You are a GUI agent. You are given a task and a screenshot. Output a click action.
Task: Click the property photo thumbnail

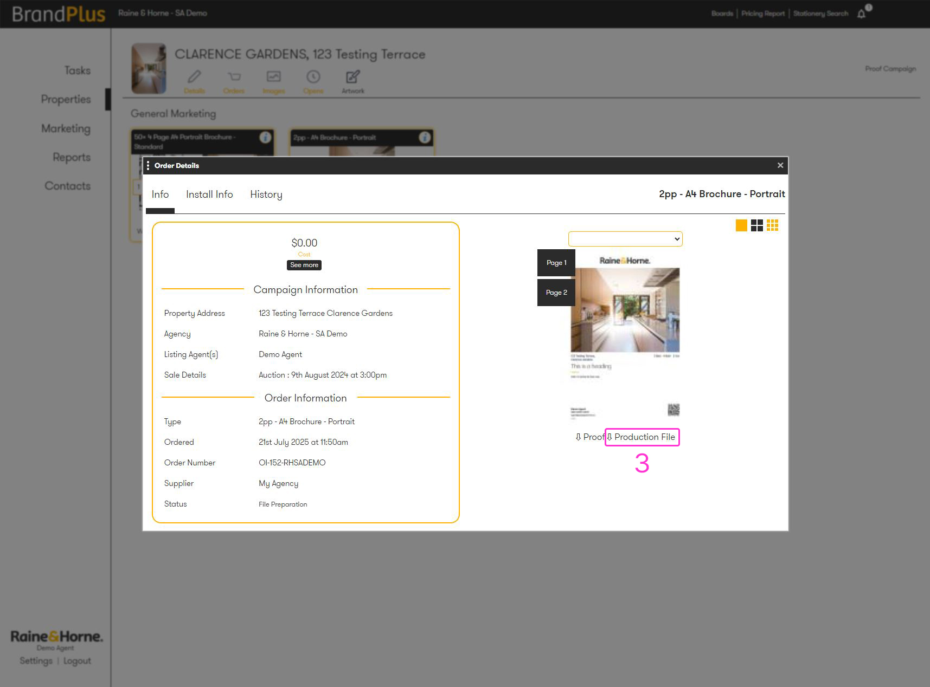coord(149,68)
